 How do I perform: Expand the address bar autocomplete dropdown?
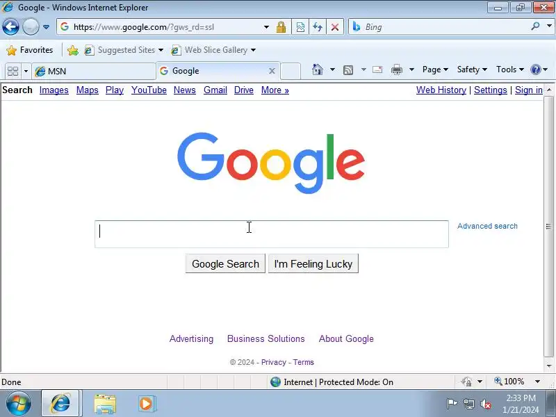click(266, 27)
